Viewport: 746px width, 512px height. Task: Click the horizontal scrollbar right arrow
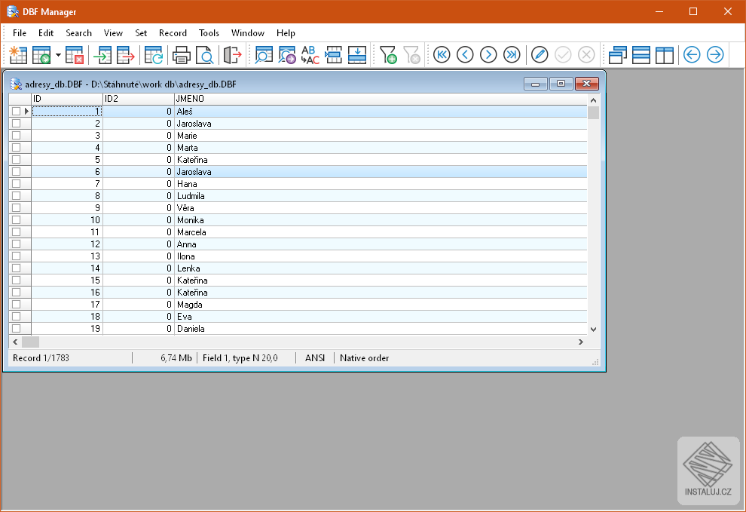tap(580, 342)
